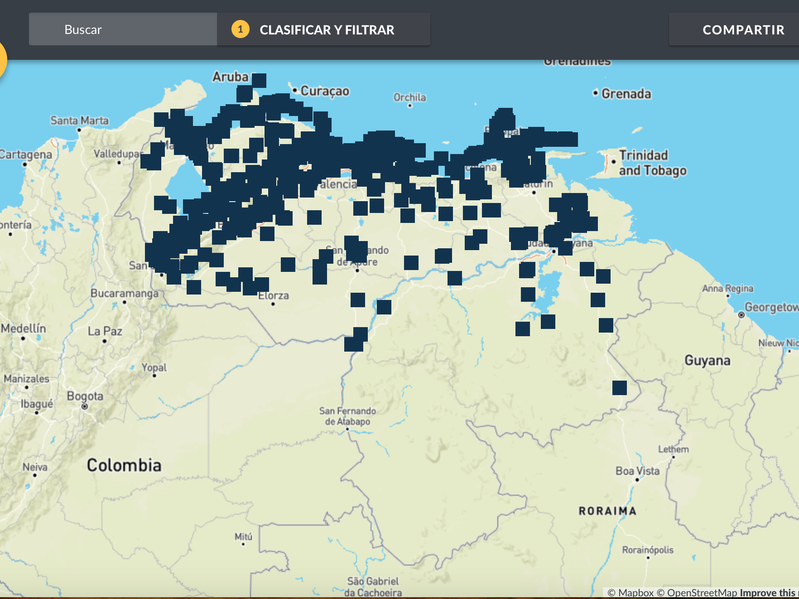Click the Georgetown city point on map
Viewport: 799px width, 599px height.
pyautogui.click(x=741, y=315)
